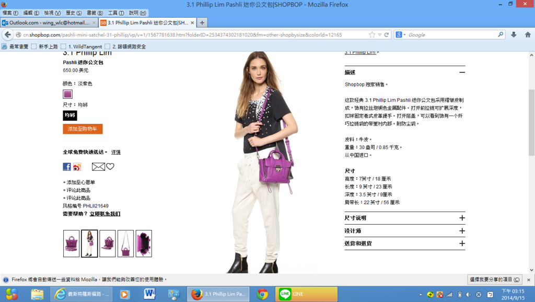The width and height of the screenshot is (535, 302).
Task: Launch media player taskbar icon
Action: pos(125,294)
